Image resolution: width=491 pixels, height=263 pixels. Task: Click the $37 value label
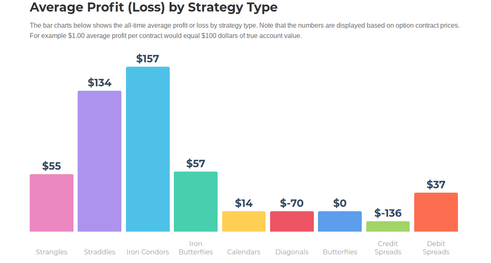coord(436,185)
